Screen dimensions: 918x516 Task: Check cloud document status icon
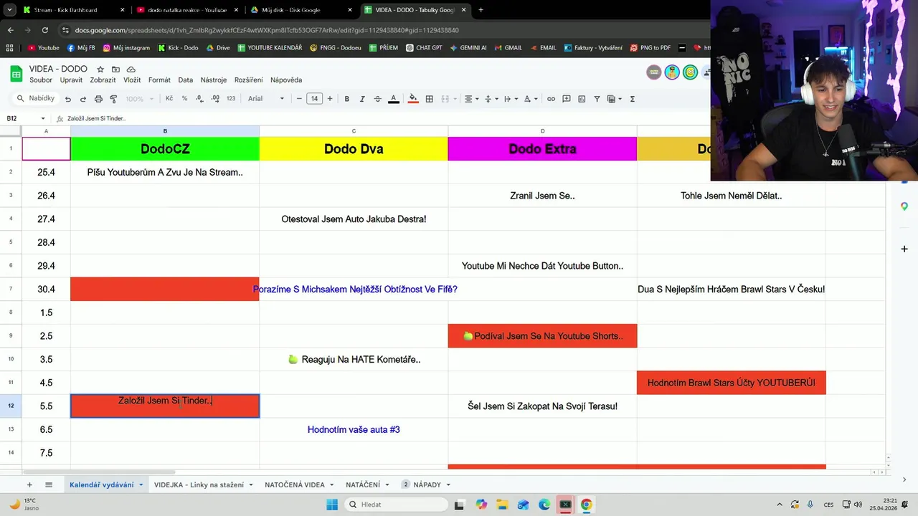click(131, 70)
